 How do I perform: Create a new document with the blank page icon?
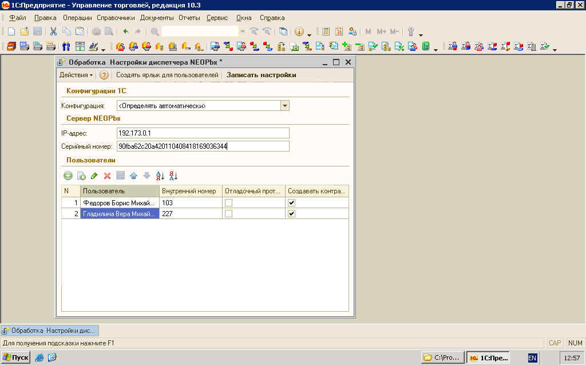[11, 32]
